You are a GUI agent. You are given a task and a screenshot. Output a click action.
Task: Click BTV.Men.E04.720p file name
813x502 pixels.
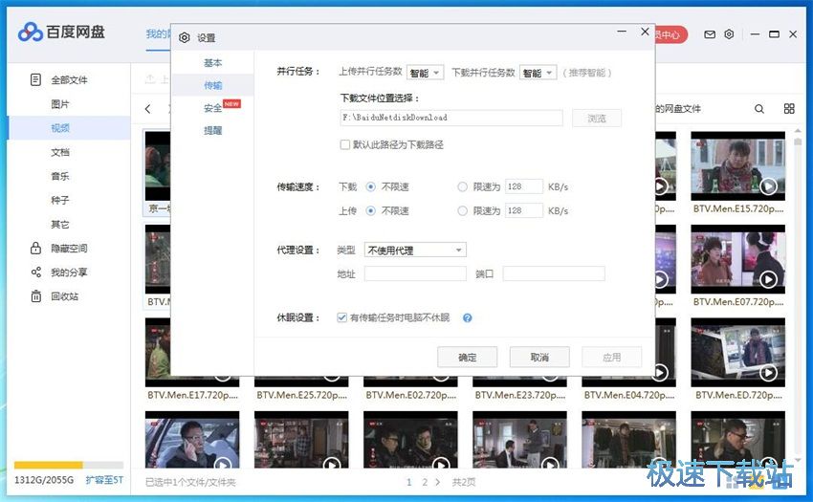click(629, 395)
